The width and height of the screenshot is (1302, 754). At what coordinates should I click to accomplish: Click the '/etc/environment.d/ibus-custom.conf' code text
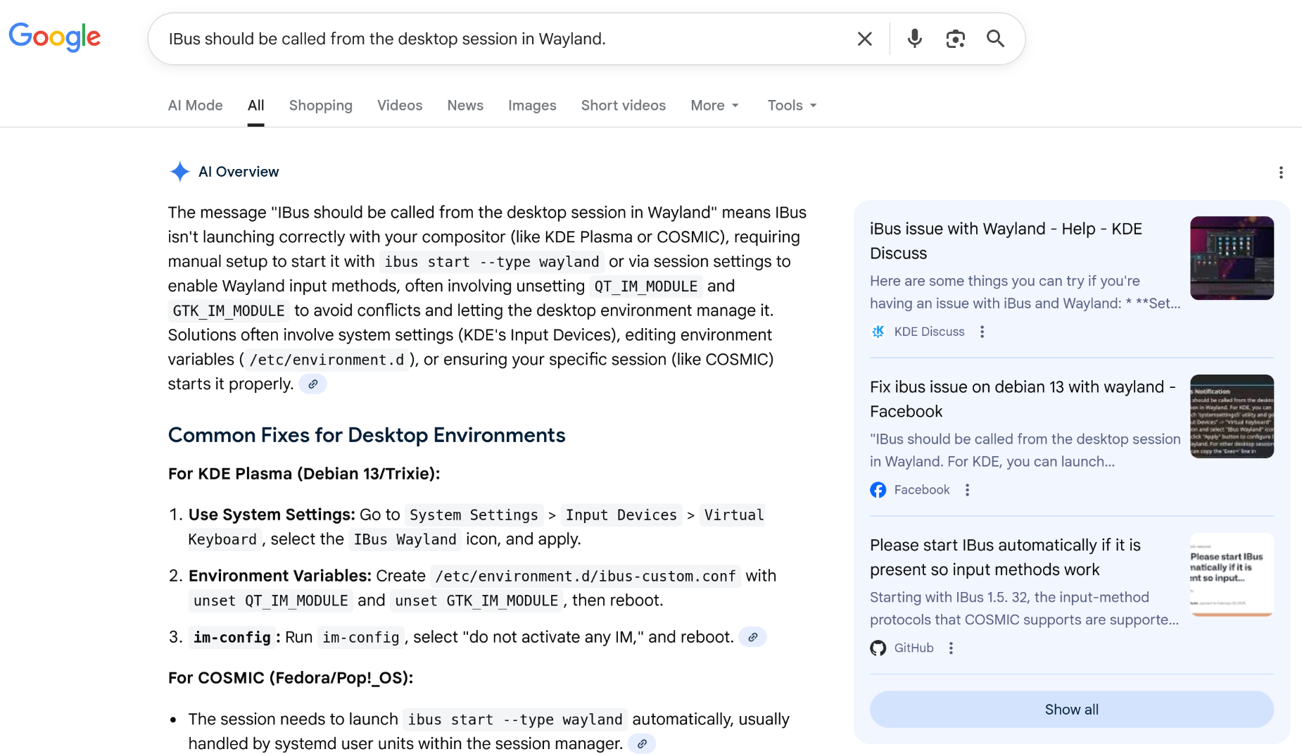(x=586, y=577)
